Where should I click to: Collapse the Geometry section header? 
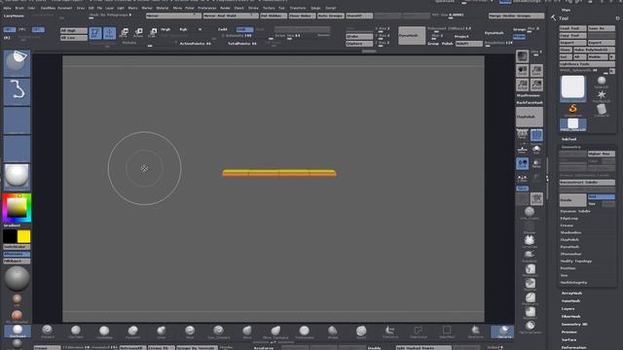[x=570, y=147]
